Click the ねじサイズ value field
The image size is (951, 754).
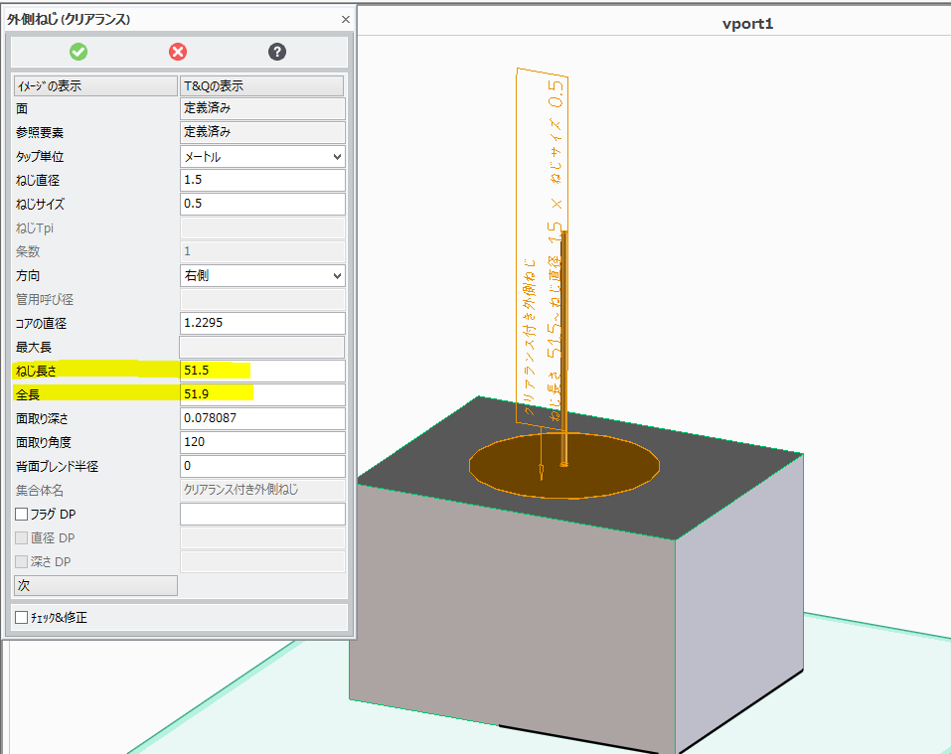pos(262,205)
